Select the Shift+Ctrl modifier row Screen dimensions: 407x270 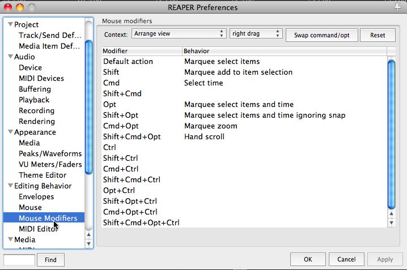(x=244, y=158)
